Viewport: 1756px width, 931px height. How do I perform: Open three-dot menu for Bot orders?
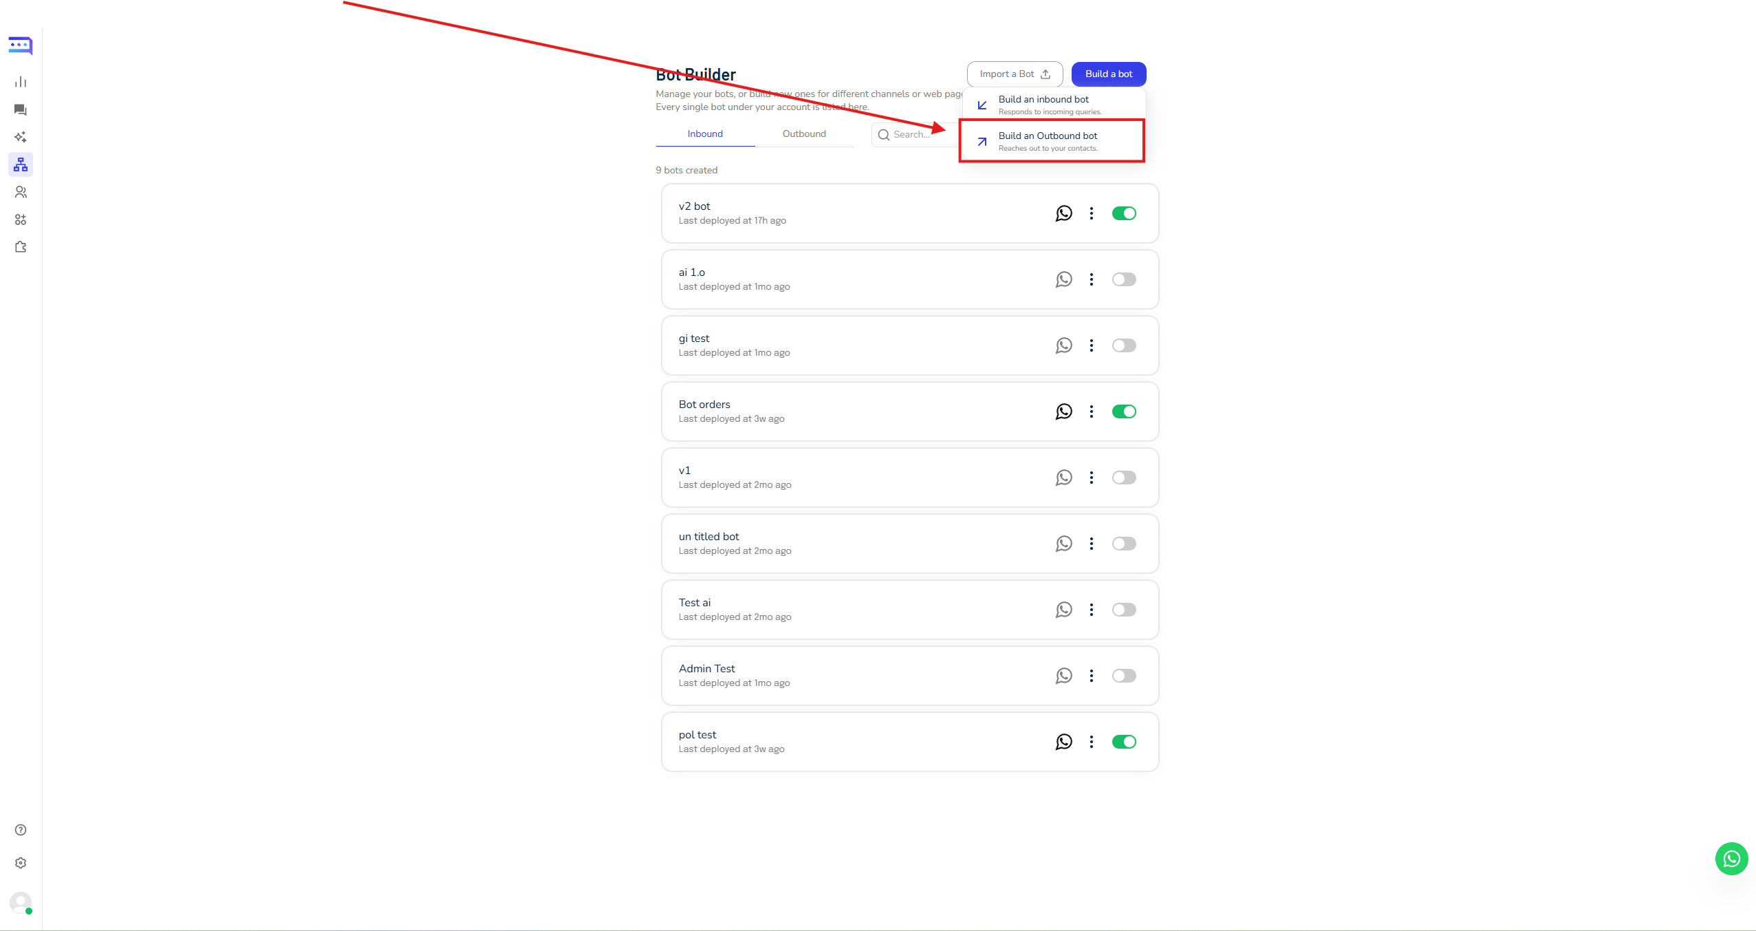(x=1091, y=411)
